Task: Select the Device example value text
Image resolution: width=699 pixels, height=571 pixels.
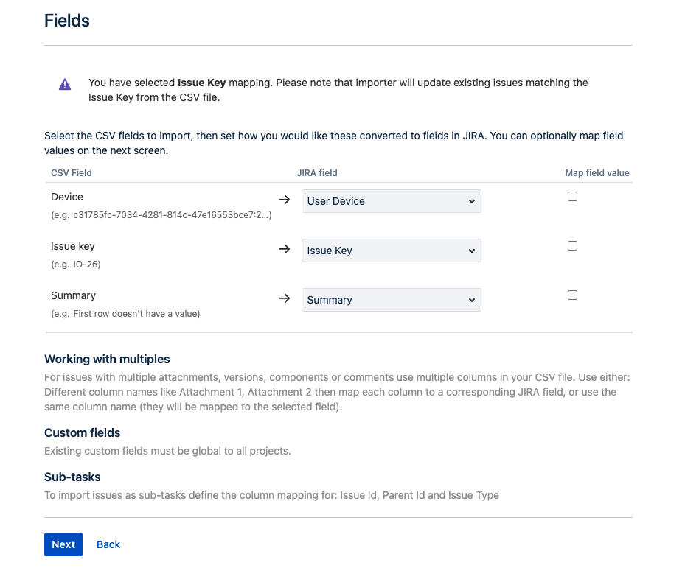Action: [x=161, y=215]
